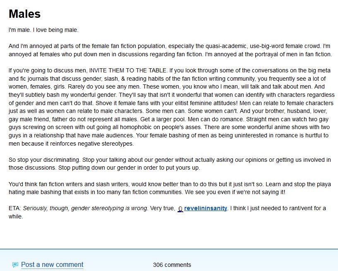The width and height of the screenshot is (338, 271).
Task: Click the paragraph starting So stop your discriminating
Action: pyautogui.click(x=170, y=164)
